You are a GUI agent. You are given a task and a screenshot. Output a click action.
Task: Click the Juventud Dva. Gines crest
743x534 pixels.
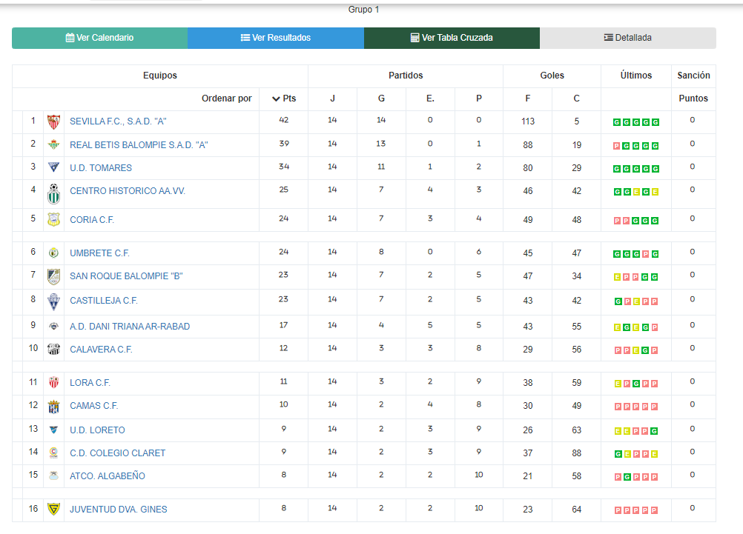[x=54, y=510]
